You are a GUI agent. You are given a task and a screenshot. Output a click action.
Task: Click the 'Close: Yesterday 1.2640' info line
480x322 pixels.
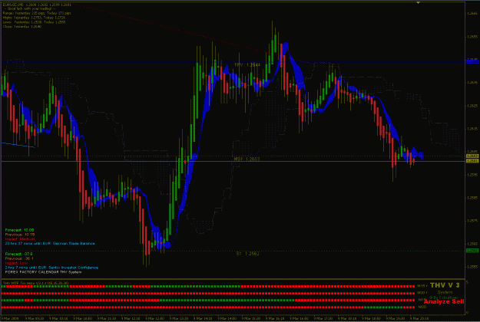click(x=22, y=27)
